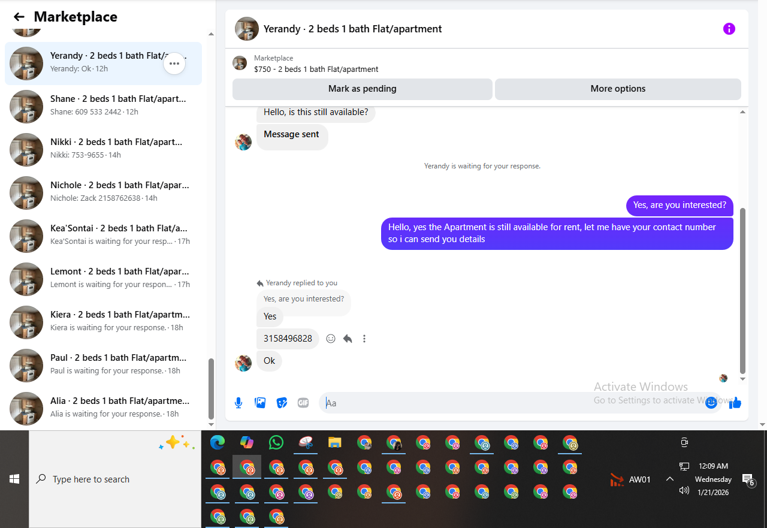This screenshot has width=767, height=528.
Task: Open the Windows Start menu
Action: click(14, 479)
